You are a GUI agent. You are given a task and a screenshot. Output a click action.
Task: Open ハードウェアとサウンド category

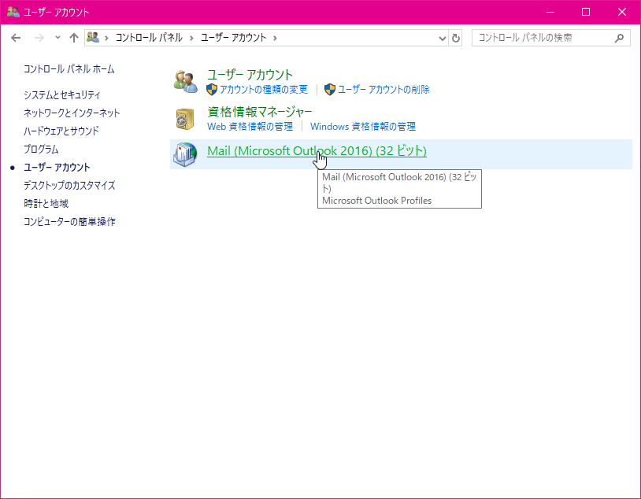61,131
